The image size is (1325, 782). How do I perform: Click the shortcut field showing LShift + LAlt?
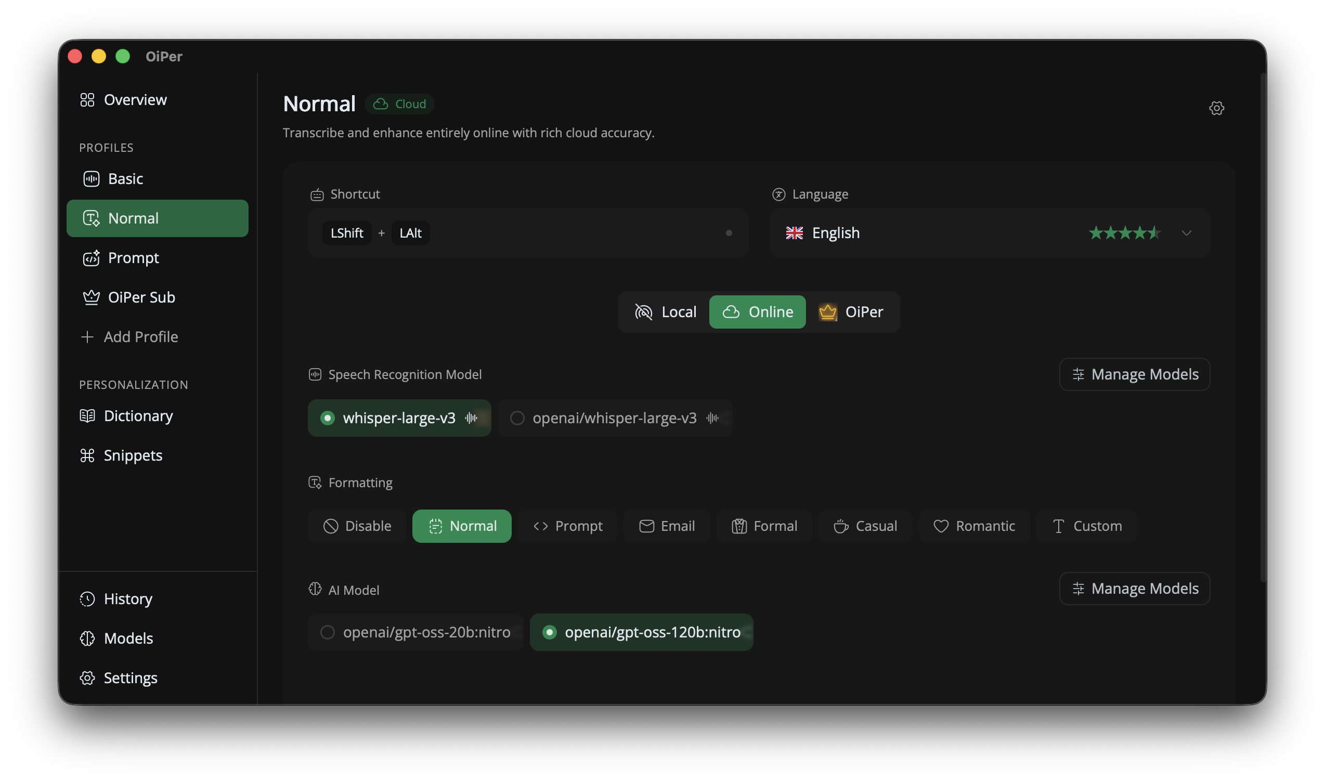[528, 233]
